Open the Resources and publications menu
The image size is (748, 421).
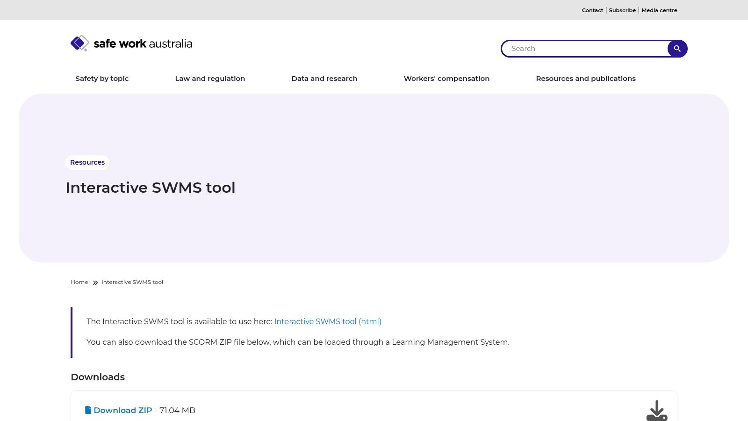pyautogui.click(x=586, y=79)
